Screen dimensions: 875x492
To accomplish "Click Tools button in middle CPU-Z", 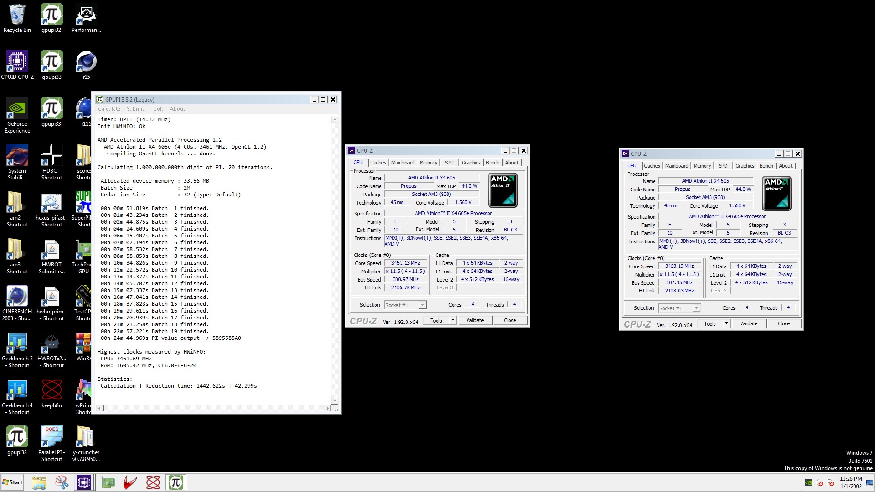I will coord(436,320).
